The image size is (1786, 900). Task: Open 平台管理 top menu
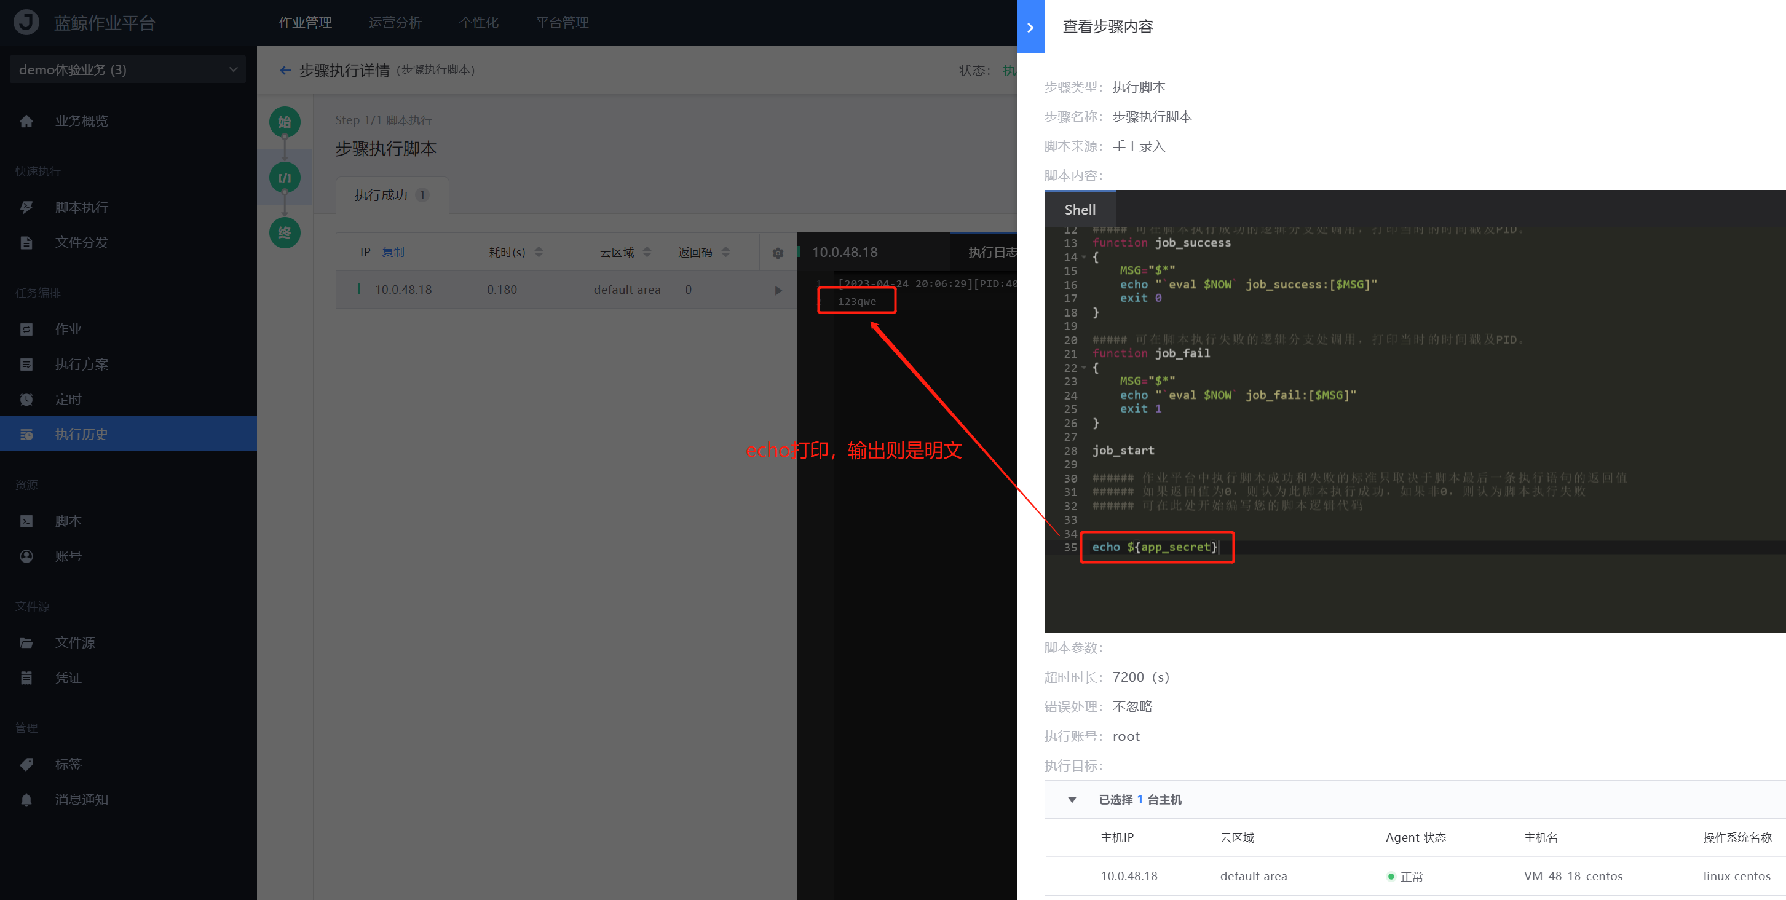tap(563, 23)
